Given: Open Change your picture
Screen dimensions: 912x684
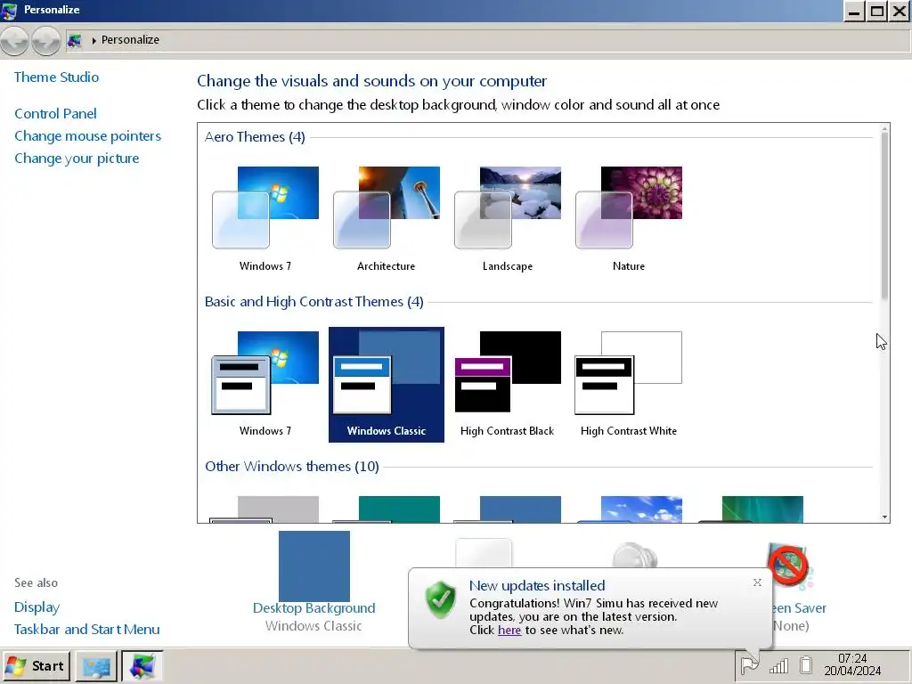Looking at the screenshot, I should 77,159.
